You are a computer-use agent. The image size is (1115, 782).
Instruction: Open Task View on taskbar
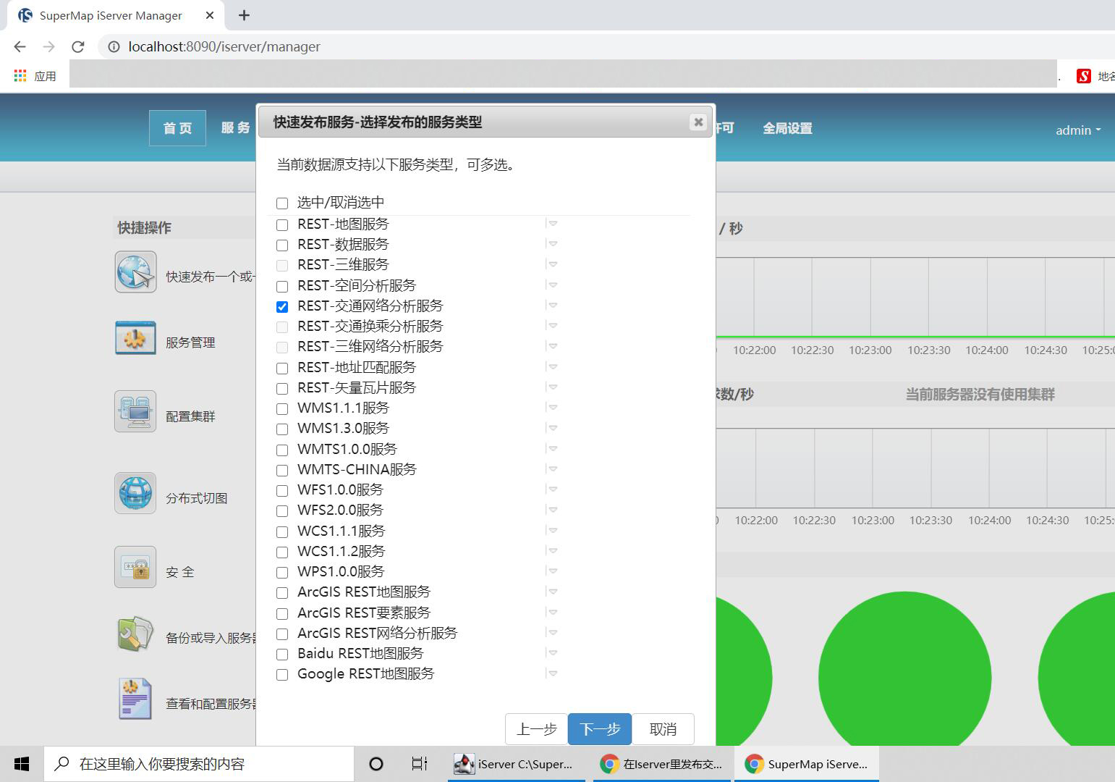419,764
